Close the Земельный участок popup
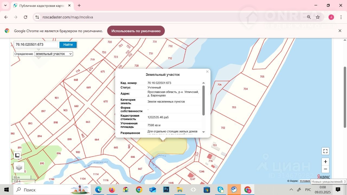 pyautogui.click(x=207, y=72)
